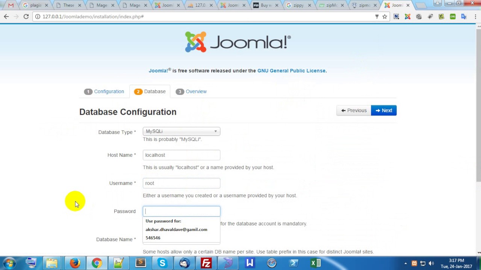Click the Username field with root

[182, 183]
